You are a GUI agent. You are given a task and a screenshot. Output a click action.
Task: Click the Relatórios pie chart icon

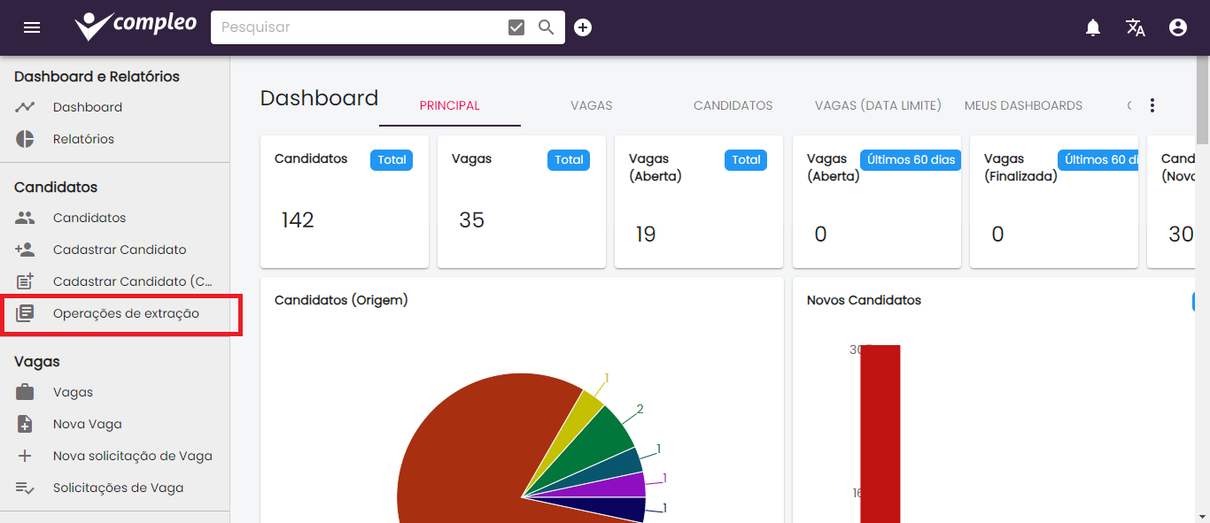(x=25, y=139)
